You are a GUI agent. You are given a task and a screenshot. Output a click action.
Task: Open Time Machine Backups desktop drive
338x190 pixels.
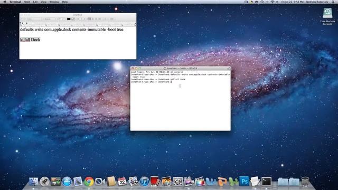(x=327, y=16)
